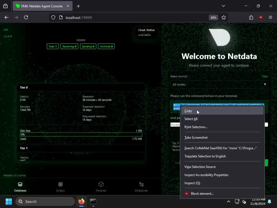
Task: Open a new browser tab
Action: coord(78,6)
